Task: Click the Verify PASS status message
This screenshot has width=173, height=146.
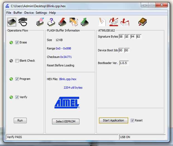Action: tap(14, 137)
